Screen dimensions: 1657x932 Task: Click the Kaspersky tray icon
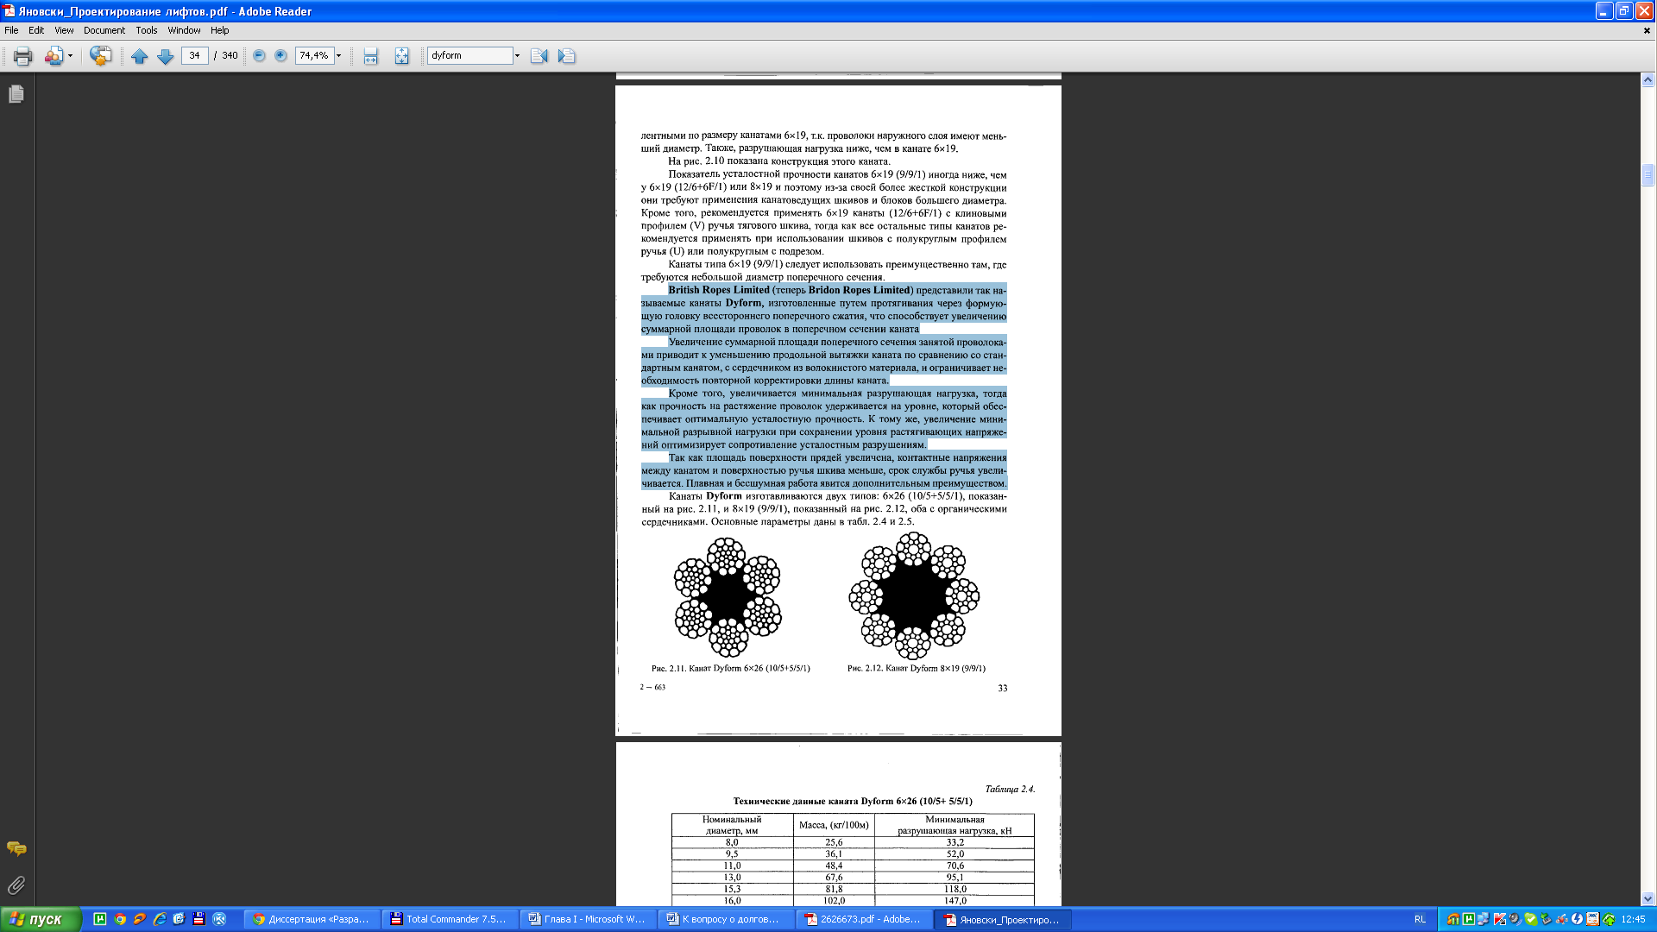click(x=1500, y=919)
